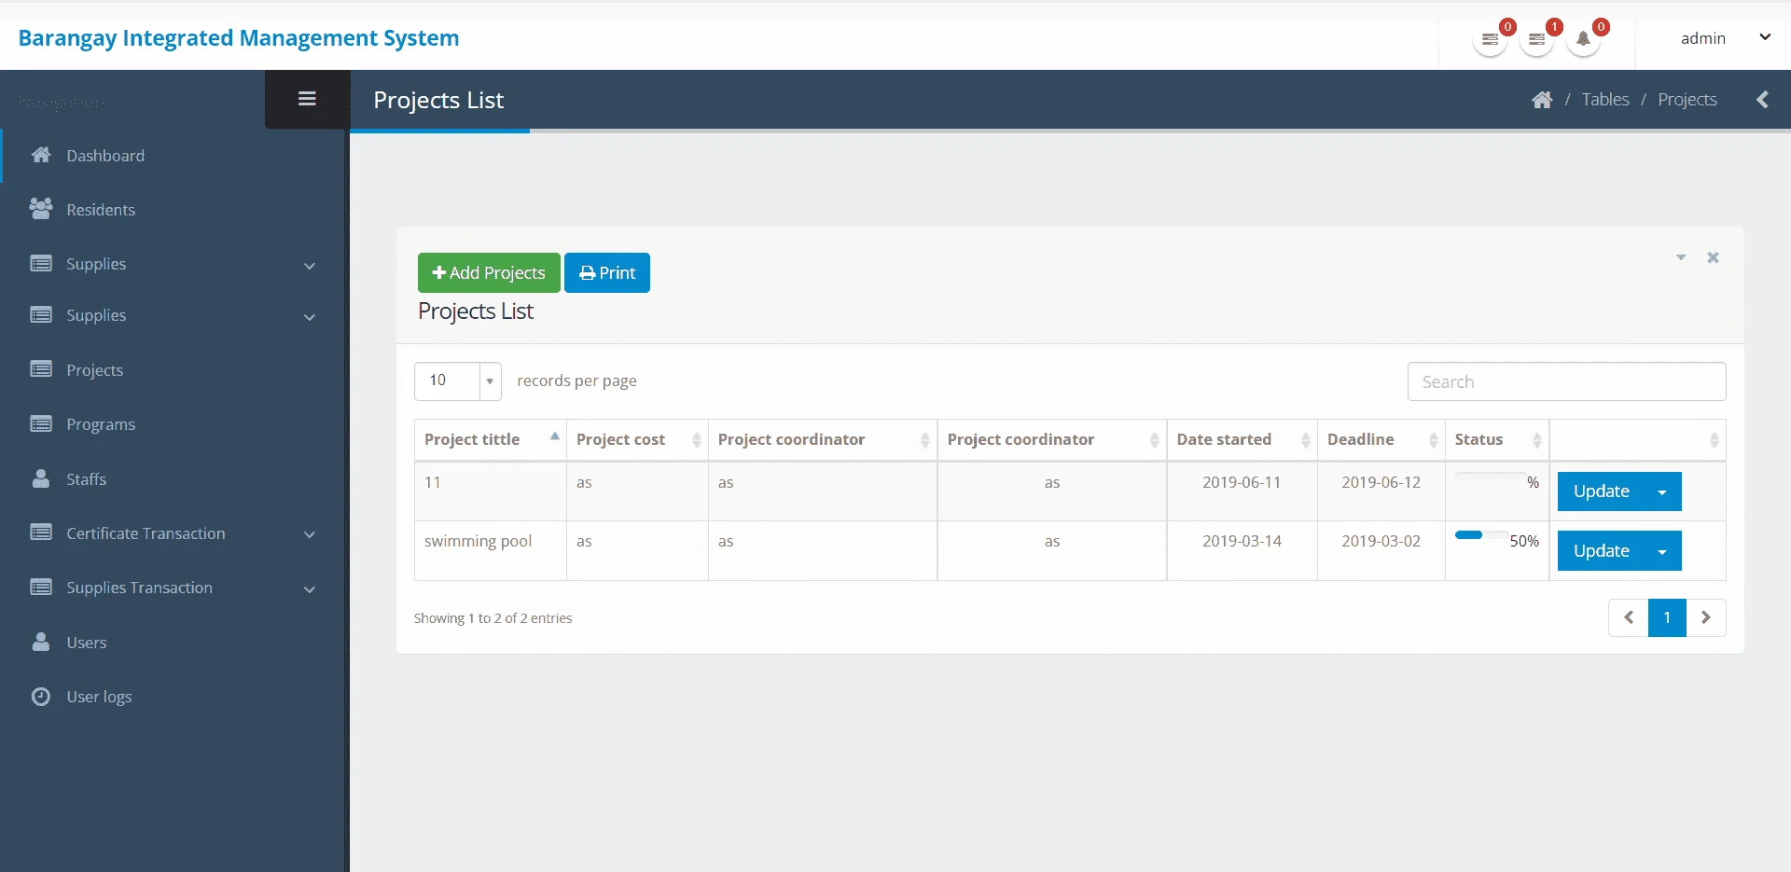1791x872 pixels.
Task: Sort by Project tittle column
Action: [491, 439]
